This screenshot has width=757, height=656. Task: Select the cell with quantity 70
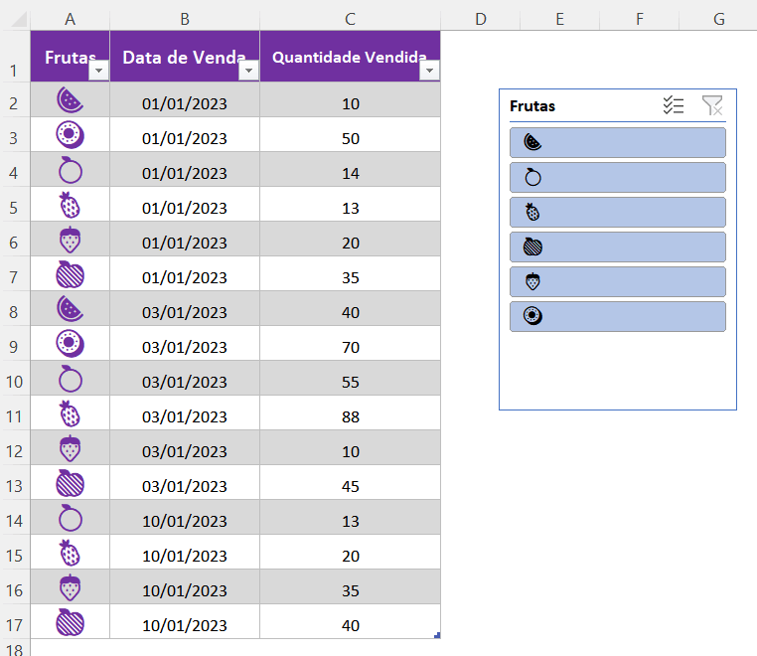coord(350,347)
